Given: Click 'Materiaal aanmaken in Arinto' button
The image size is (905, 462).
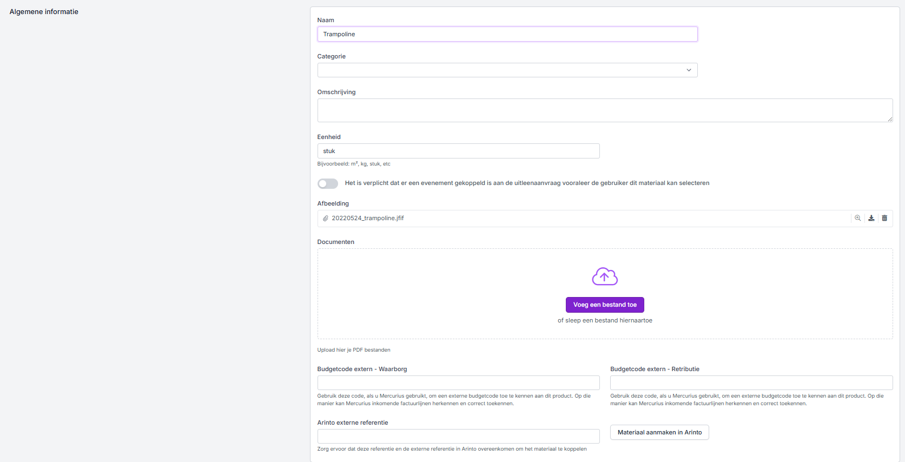Looking at the screenshot, I should tap(659, 432).
